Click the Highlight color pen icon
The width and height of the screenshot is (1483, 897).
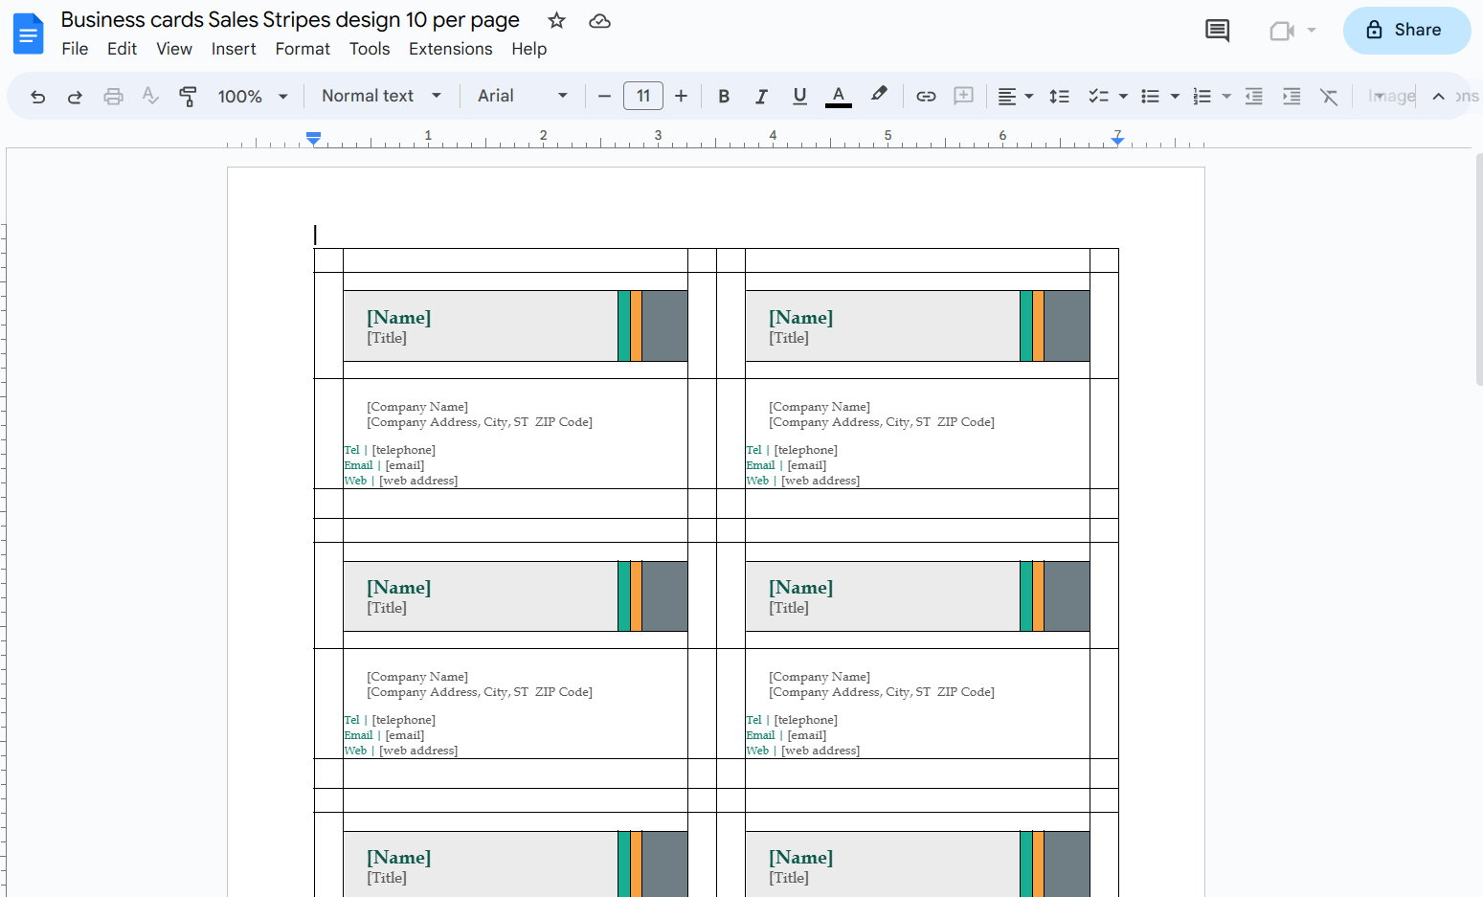click(879, 95)
